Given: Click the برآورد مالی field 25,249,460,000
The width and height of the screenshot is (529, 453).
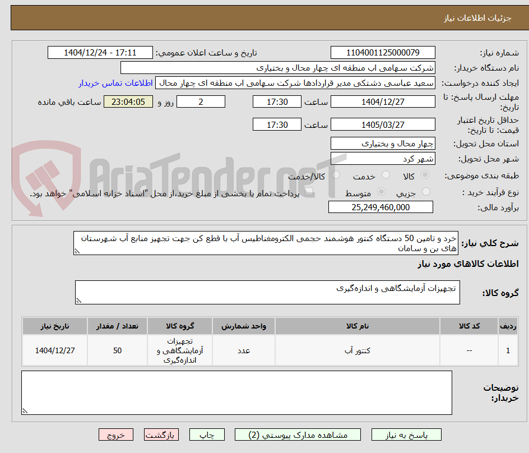Looking at the screenshot, I should [x=380, y=207].
